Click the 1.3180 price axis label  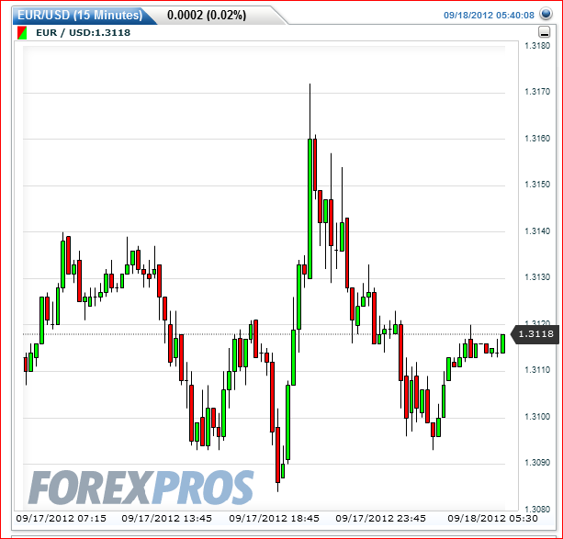[537, 46]
